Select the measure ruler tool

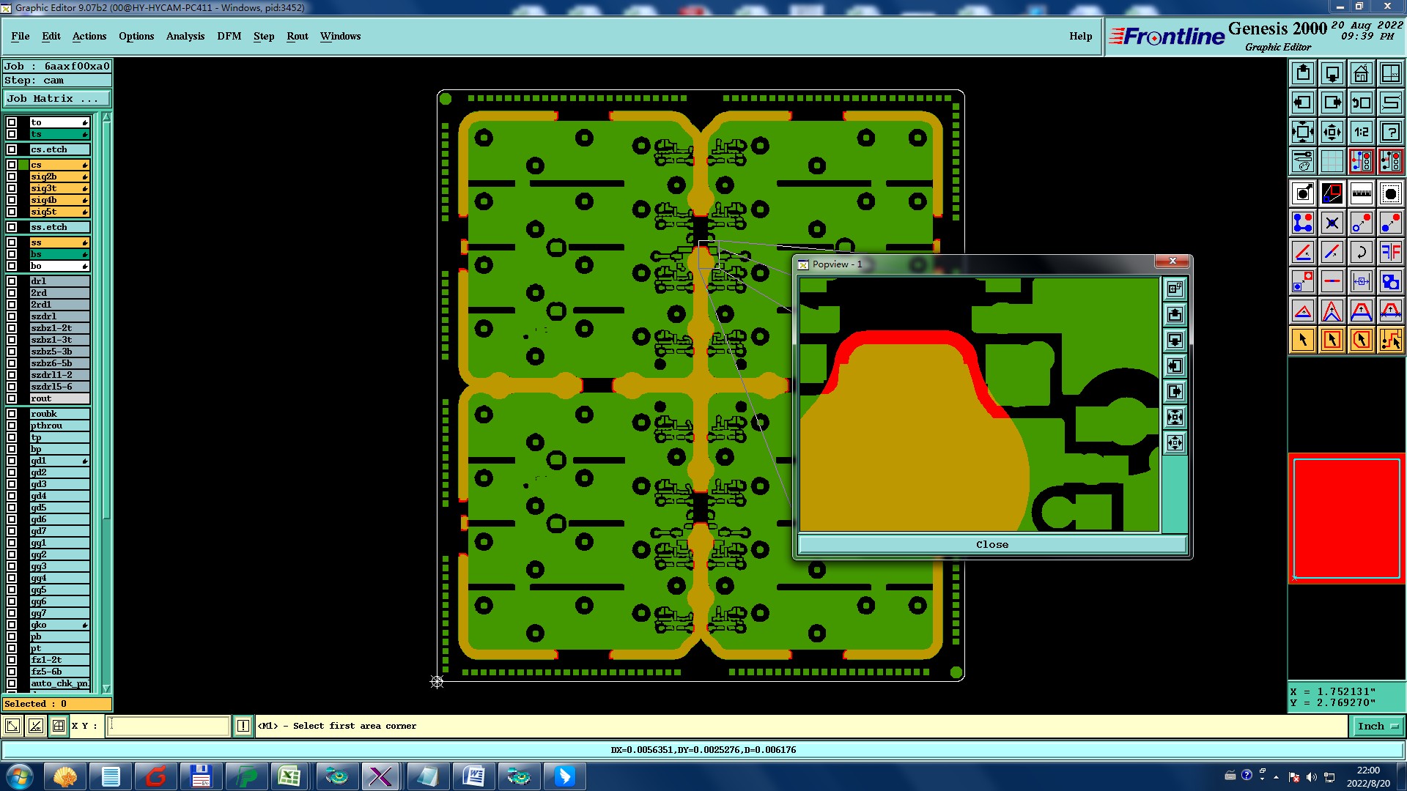click(x=1361, y=193)
